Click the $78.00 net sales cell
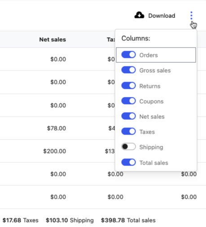This screenshot has height=227, width=206. [x=57, y=128]
